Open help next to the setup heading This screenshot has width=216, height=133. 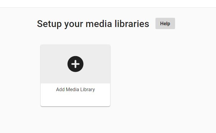[x=165, y=23]
